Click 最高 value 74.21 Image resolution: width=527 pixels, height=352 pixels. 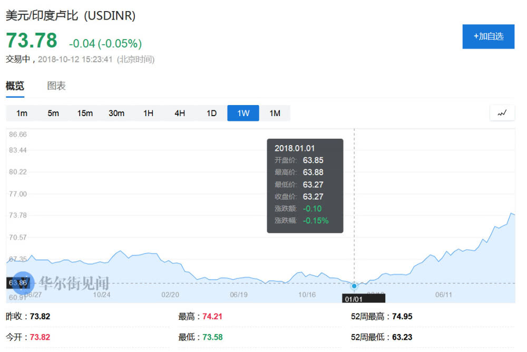click(x=212, y=316)
